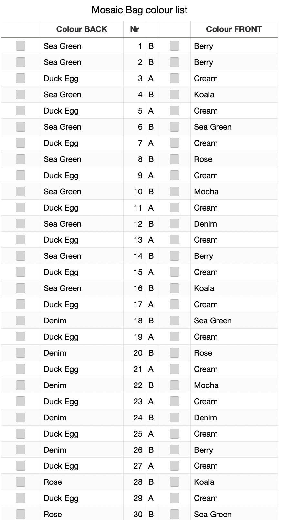Click the Nr column header
The height and width of the screenshot is (520, 282).
tap(135, 29)
